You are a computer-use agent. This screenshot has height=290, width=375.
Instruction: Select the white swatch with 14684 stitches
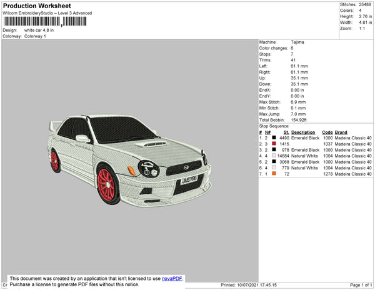click(x=274, y=156)
